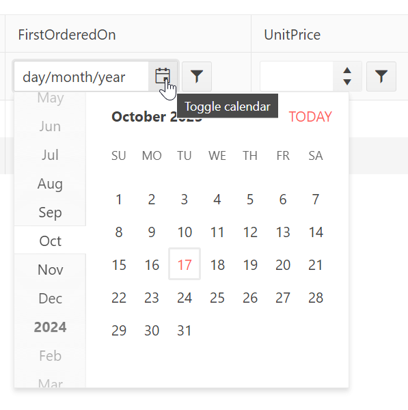Image resolution: width=408 pixels, height=410 pixels.
Task: Sort by FirstOrderedOn column header
Action: [67, 35]
